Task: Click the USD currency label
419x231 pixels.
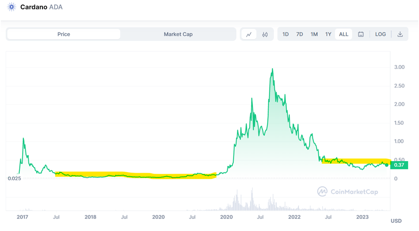Action: [396, 221]
